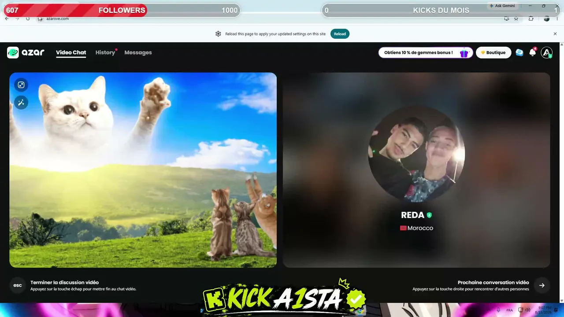Image resolution: width=564 pixels, height=317 pixels.
Task: Open the Messages tab
Action: (138, 52)
